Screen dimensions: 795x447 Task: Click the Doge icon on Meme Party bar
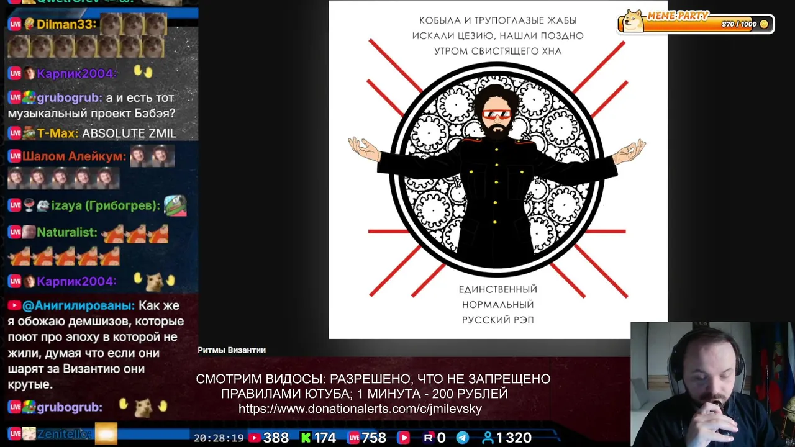pos(633,20)
